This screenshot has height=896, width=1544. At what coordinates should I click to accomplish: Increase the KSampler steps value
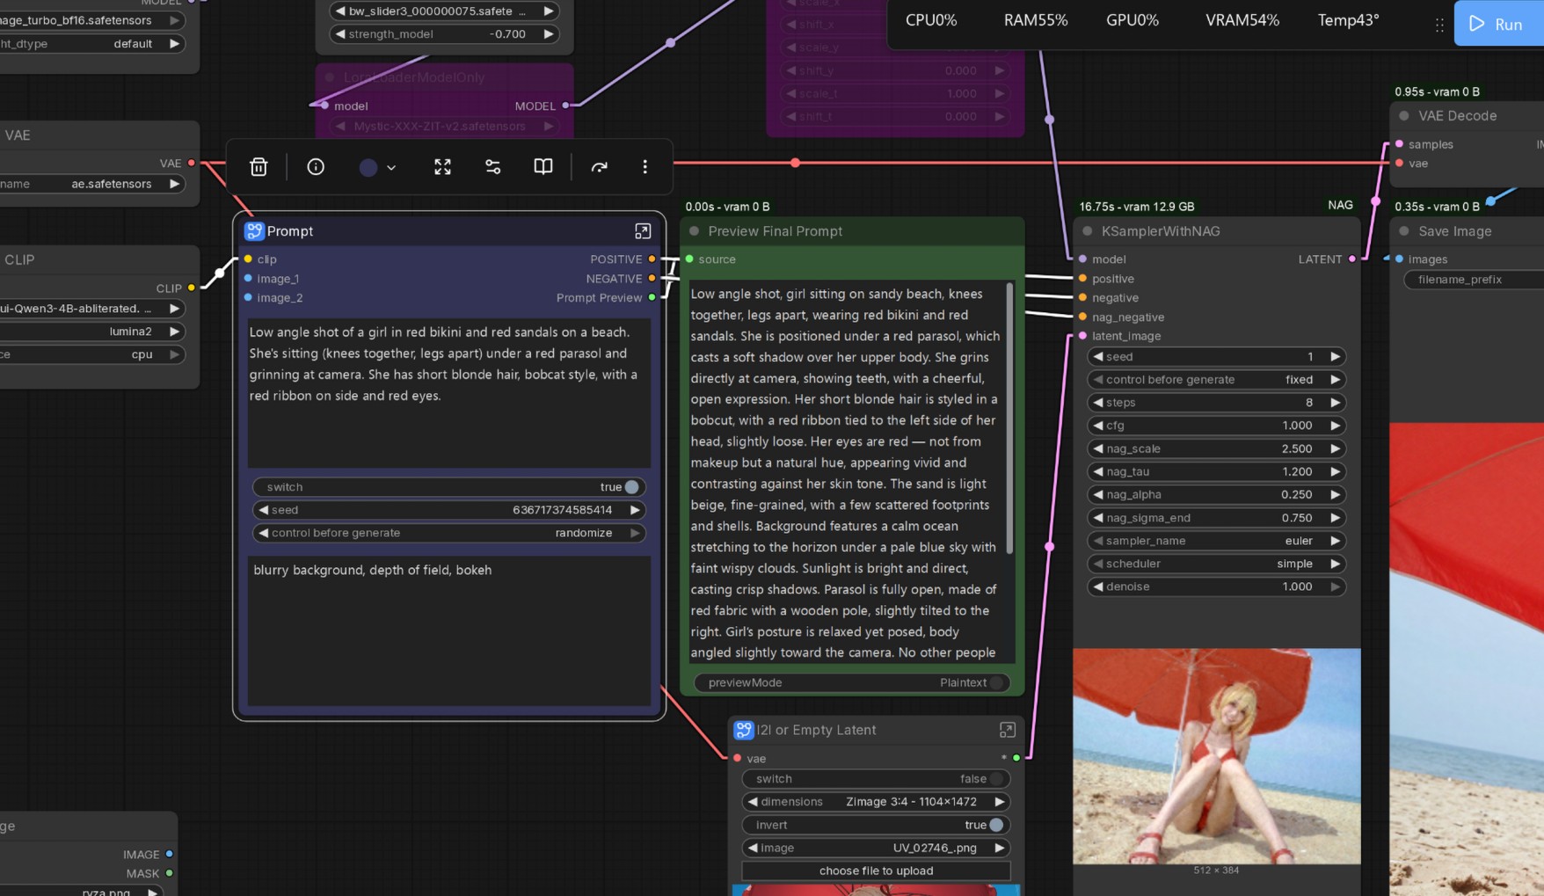point(1336,403)
